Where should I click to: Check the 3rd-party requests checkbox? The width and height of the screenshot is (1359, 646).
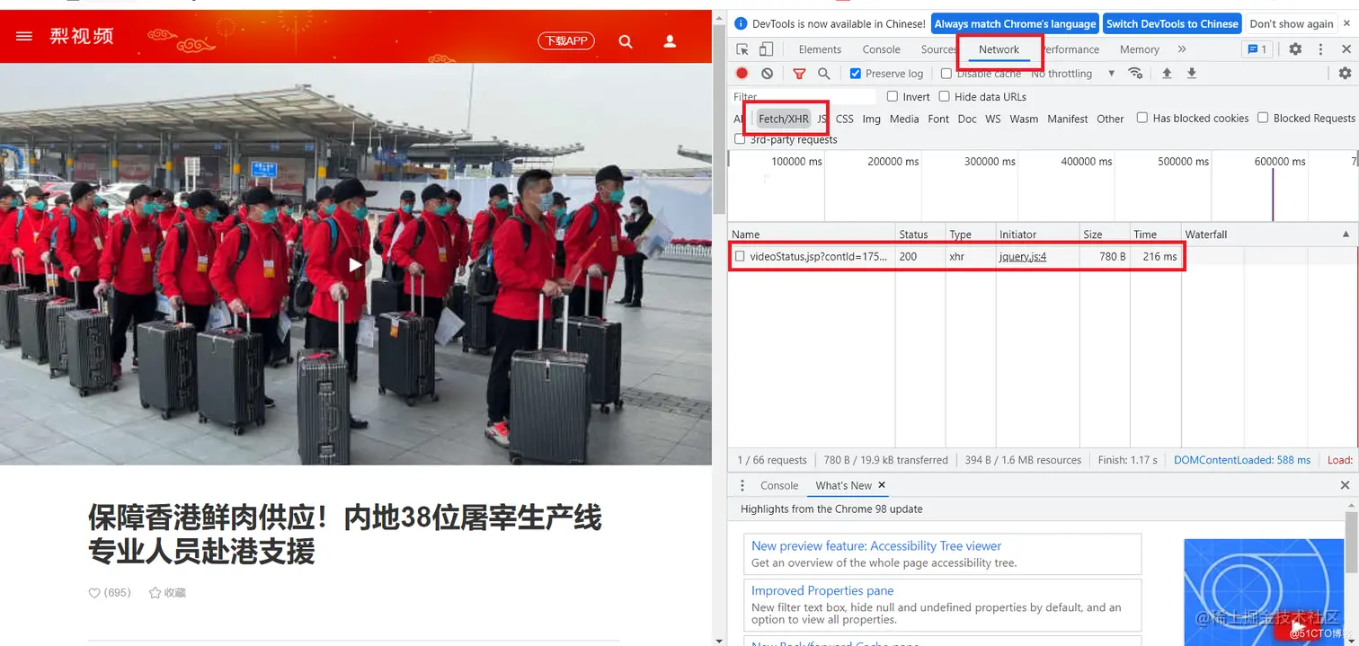[740, 139]
